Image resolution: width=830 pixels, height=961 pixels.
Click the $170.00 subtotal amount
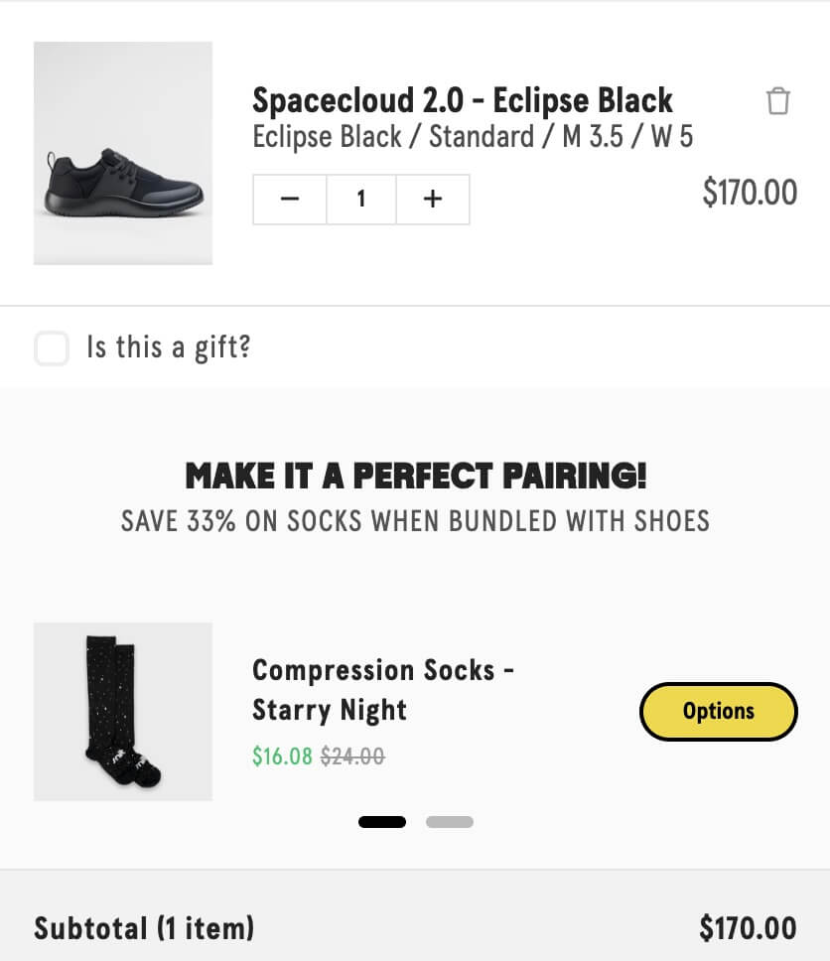pos(748,928)
